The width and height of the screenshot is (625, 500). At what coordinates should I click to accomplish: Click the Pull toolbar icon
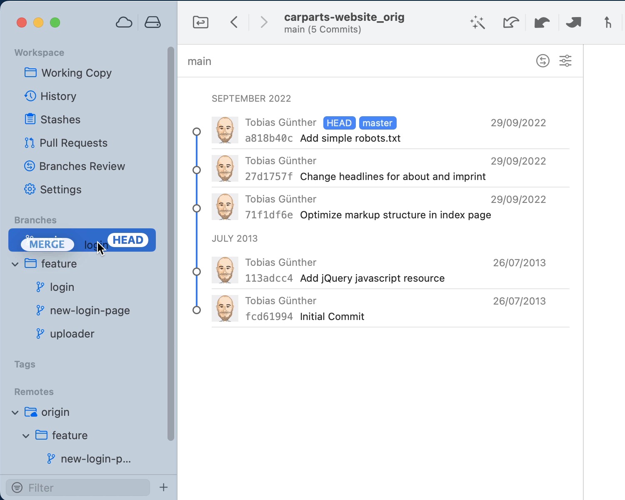click(542, 22)
